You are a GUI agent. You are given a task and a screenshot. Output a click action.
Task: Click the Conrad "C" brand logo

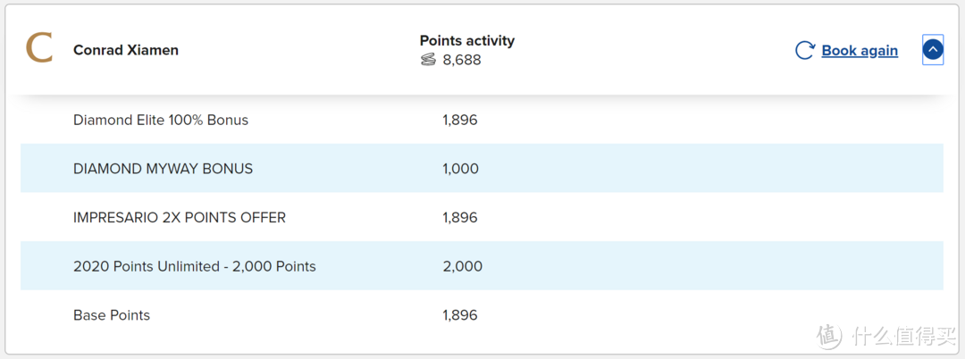[39, 48]
